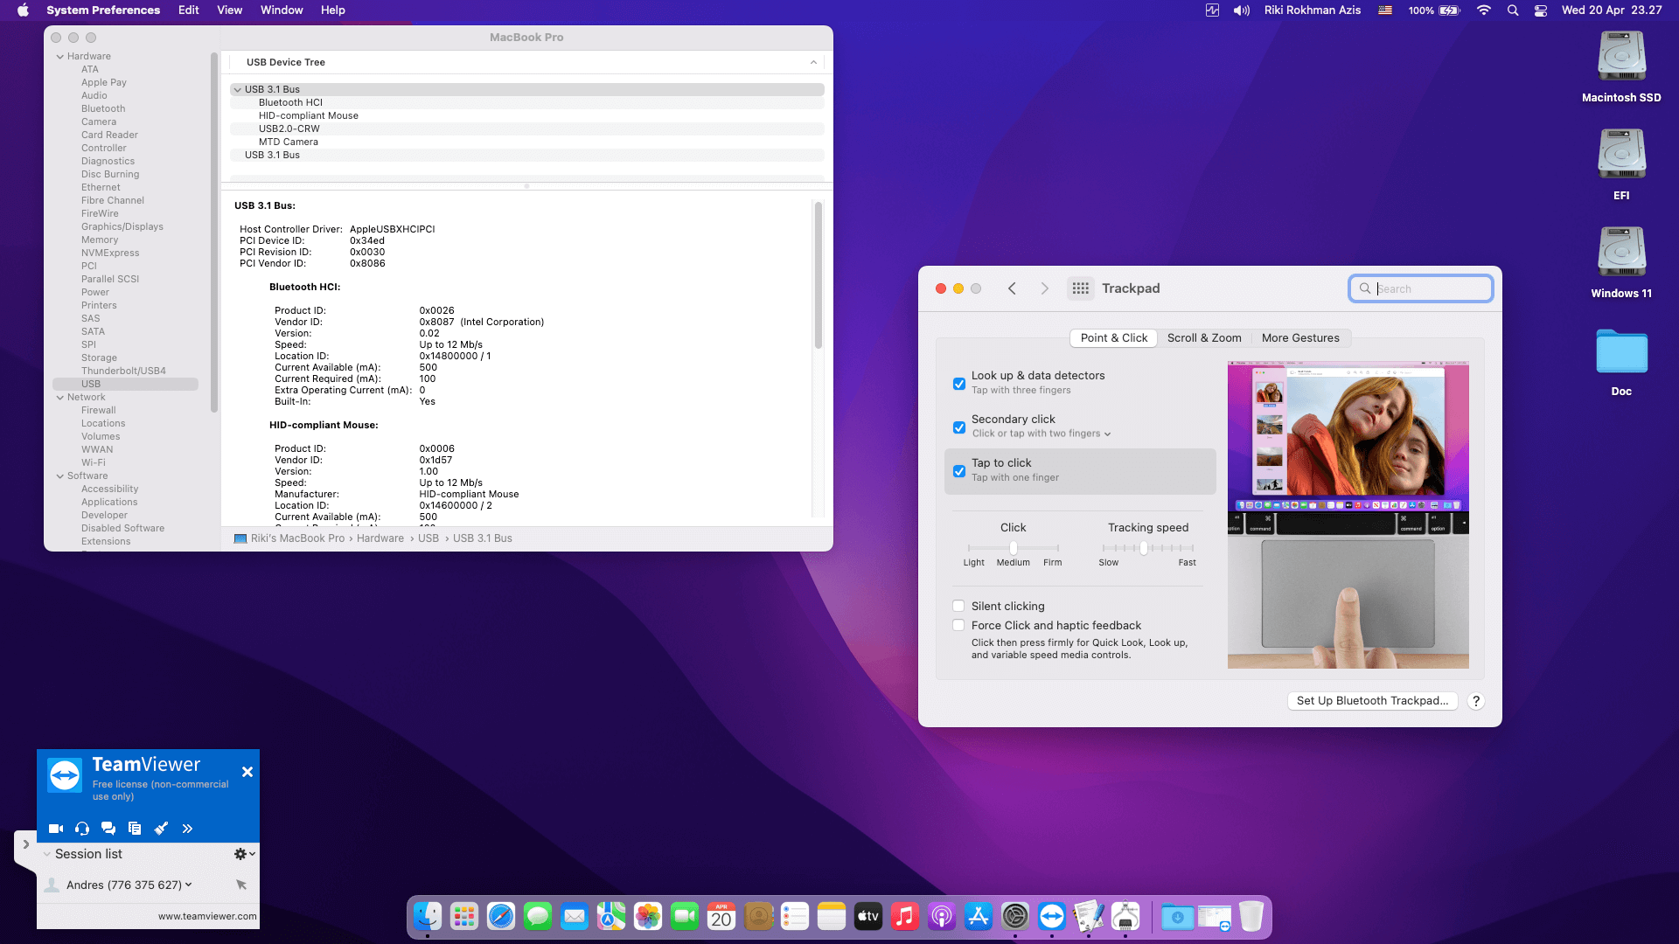The image size is (1679, 944).
Task: Open the TeamViewer file transfer icon
Action: click(x=135, y=829)
